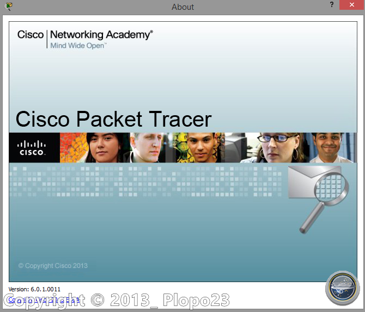
Task: Click the "Mind Wide Open" tagline
Action: [78, 46]
